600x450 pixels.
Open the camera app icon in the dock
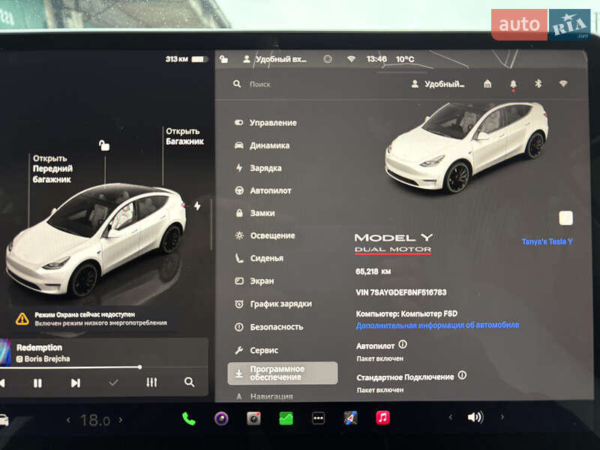click(x=252, y=419)
